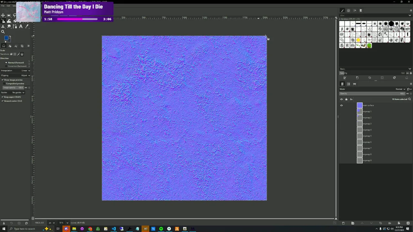Select the Smudge tool

tap(9, 26)
